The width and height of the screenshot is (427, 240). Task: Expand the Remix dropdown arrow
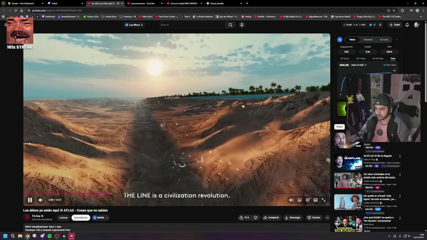coord(107,218)
